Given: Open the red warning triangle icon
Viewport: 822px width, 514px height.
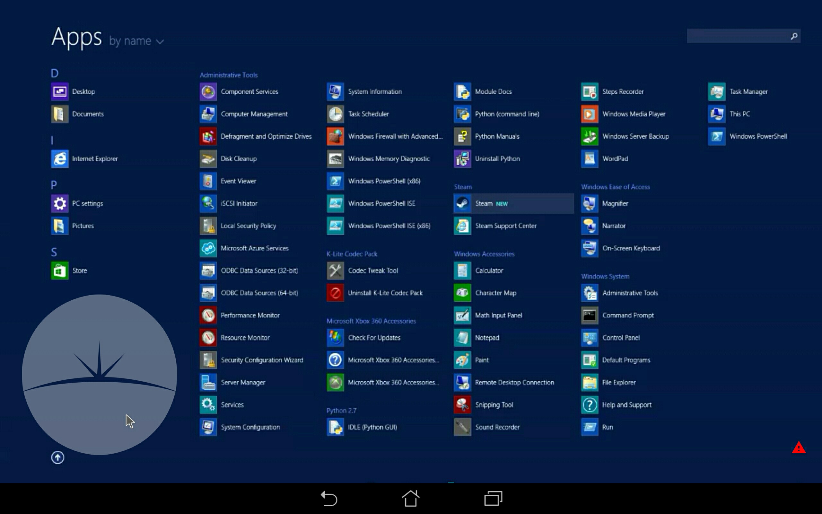Looking at the screenshot, I should click(799, 448).
